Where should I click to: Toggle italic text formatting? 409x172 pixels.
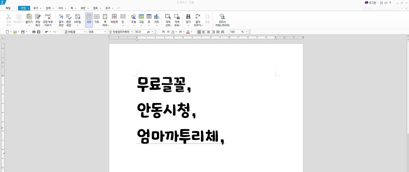point(168,32)
